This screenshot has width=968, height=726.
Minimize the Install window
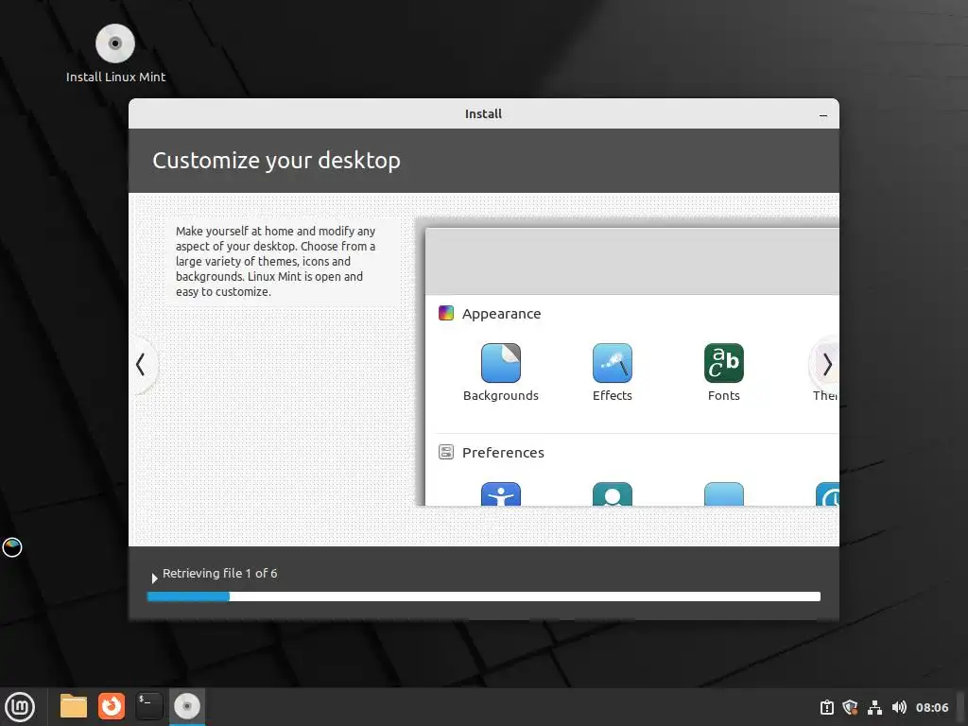(823, 114)
